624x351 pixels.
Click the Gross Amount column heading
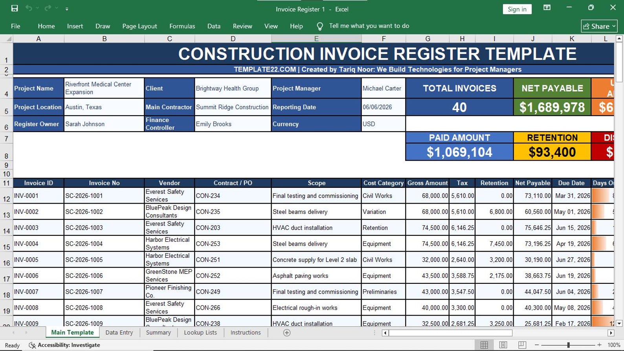[428, 183]
